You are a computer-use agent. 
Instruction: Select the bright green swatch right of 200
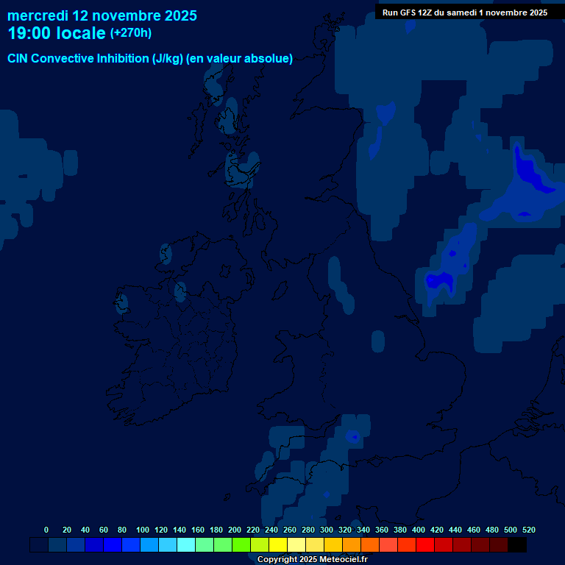coord(241,545)
